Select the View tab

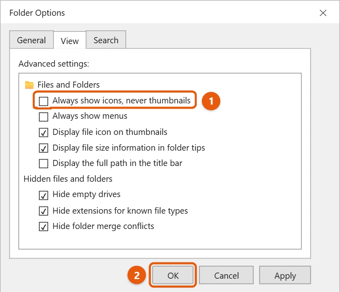tap(70, 41)
